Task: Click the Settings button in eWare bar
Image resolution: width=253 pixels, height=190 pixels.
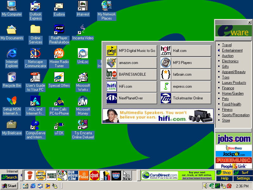Action: pyautogui.click(x=243, y=178)
